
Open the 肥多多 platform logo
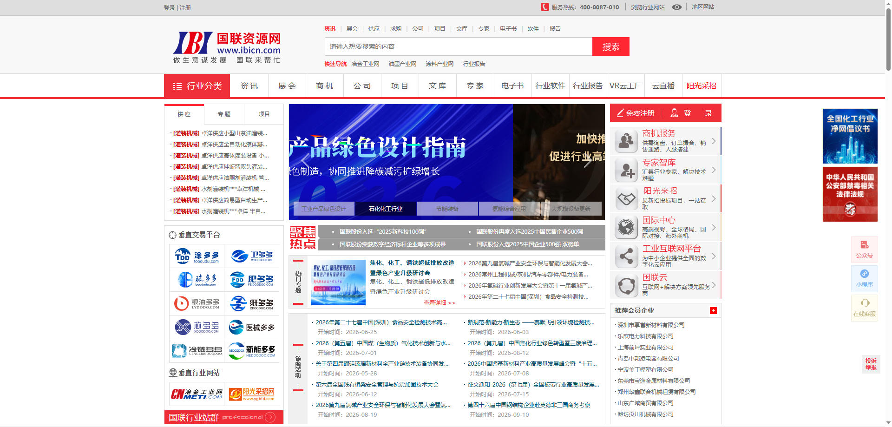click(252, 280)
